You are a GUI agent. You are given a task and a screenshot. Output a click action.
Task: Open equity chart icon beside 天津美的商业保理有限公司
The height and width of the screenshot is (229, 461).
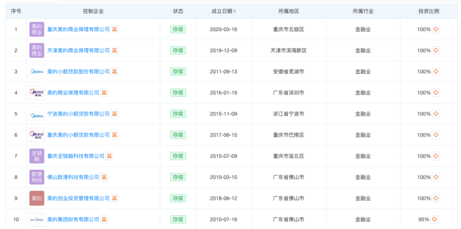point(115,50)
